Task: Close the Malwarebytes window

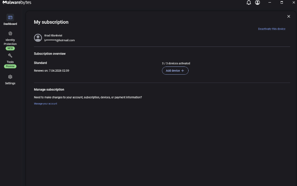Action: click(294, 3)
